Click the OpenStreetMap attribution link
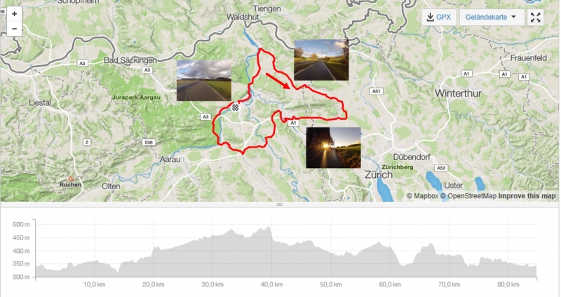The width and height of the screenshot is (561, 297). pos(468,196)
